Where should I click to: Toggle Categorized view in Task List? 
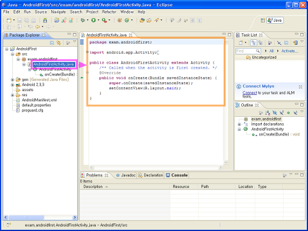click(x=253, y=43)
